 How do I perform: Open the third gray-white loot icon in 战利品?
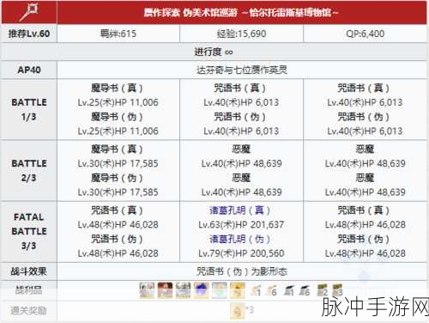(183, 290)
